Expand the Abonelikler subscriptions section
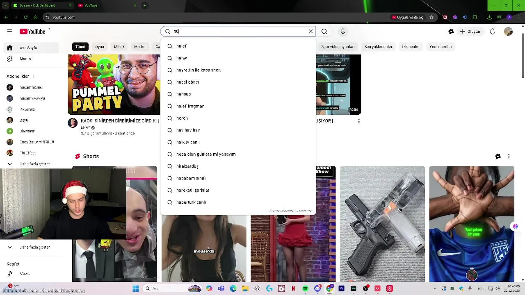Image resolution: width=525 pixels, height=295 pixels. pos(21,77)
